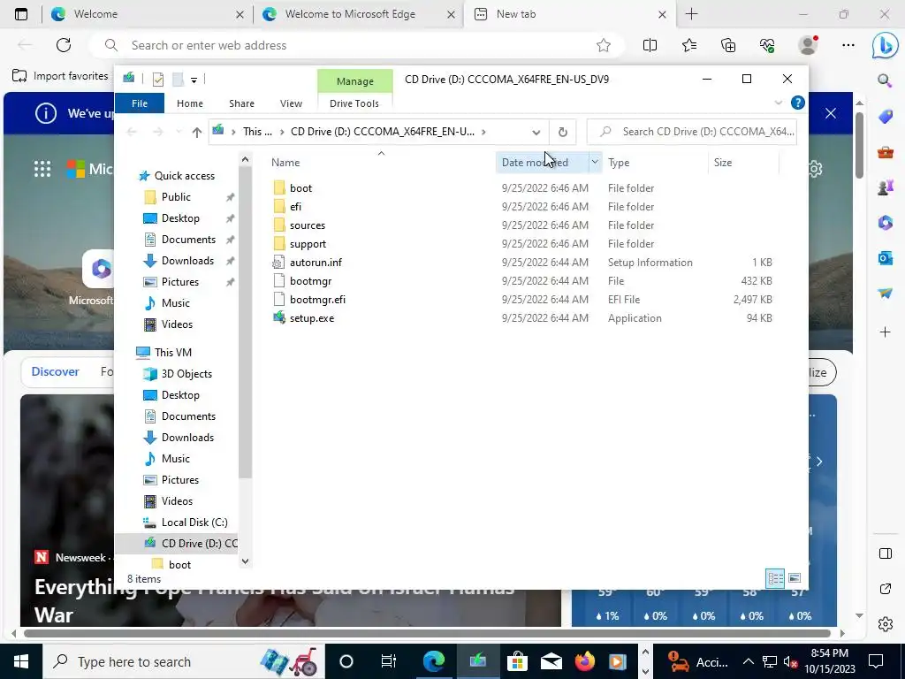The height and width of the screenshot is (679, 905).
Task: Click the Edge address search box
Action: [358, 45]
